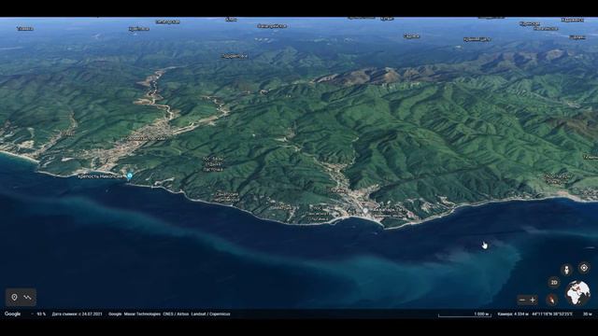Open the mini globe overview
This screenshot has height=336, width=598.
coord(577,292)
